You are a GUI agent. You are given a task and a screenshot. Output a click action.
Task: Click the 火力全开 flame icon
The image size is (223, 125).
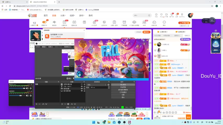point(94,22)
